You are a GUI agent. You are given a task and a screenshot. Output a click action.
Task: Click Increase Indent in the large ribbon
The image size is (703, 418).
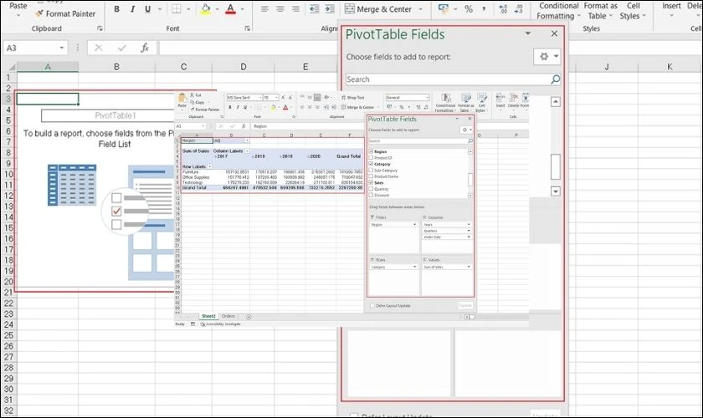click(330, 9)
